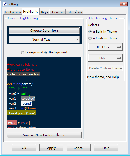This screenshot has width=130, height=156.
Task: Click '#to choose items' comment text
Action: (x=21, y=70)
